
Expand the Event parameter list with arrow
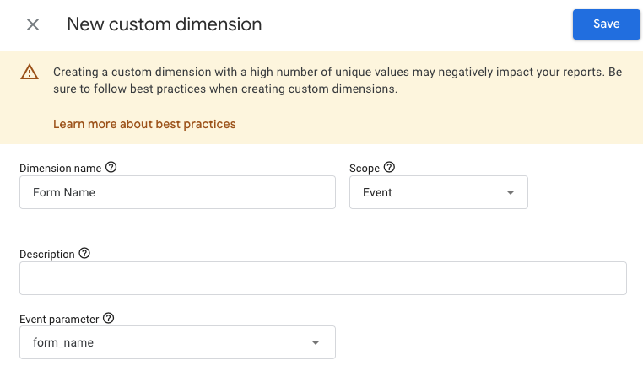coord(316,343)
